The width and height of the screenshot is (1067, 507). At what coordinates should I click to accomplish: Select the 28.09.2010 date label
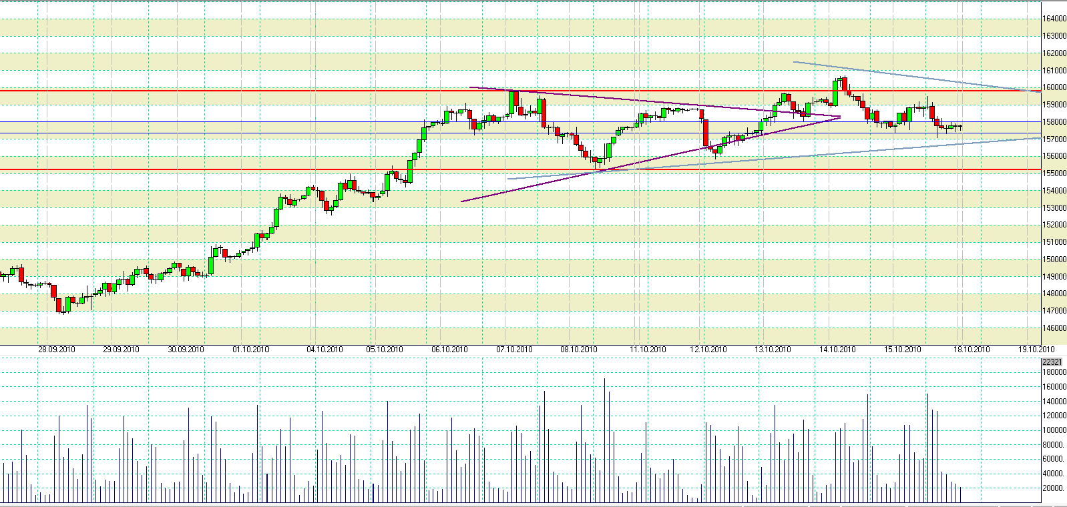click(56, 350)
